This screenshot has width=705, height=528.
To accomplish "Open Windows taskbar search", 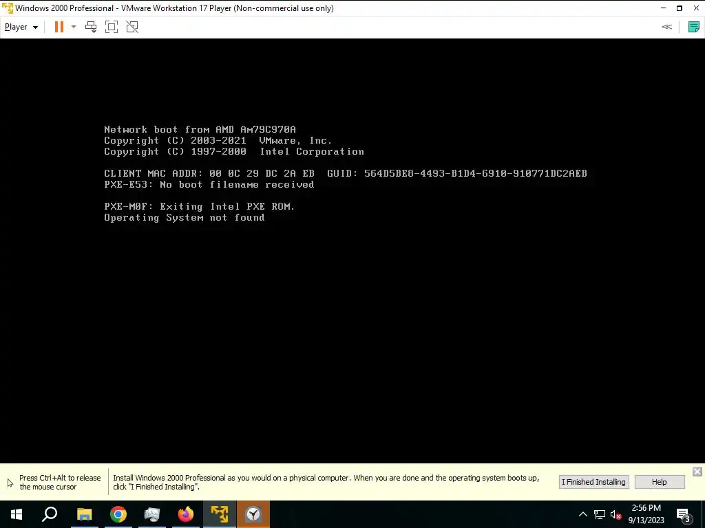I will (x=50, y=514).
